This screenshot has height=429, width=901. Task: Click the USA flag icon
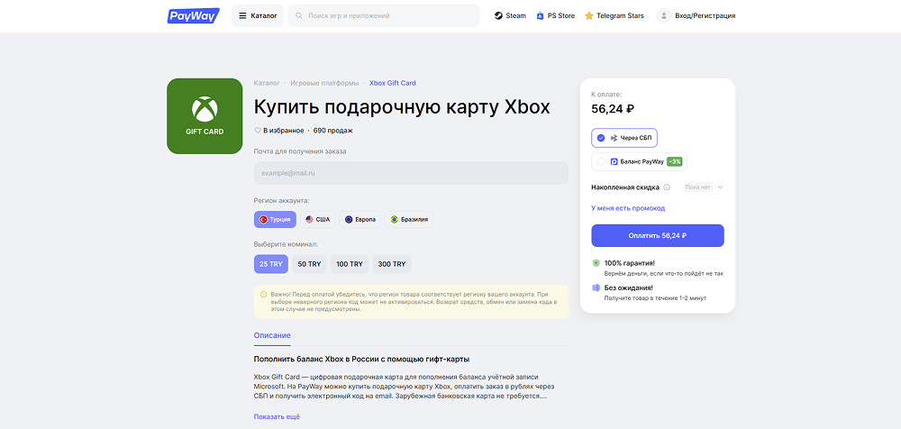(309, 219)
